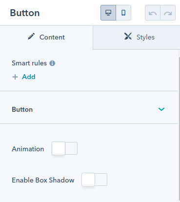Click the panel's vertical scrollbar
The image size is (180, 202).
(179, 128)
